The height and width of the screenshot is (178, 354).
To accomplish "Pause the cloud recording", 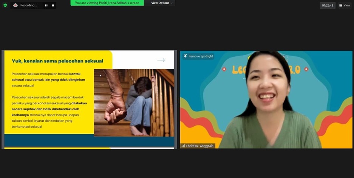I will (46, 5).
